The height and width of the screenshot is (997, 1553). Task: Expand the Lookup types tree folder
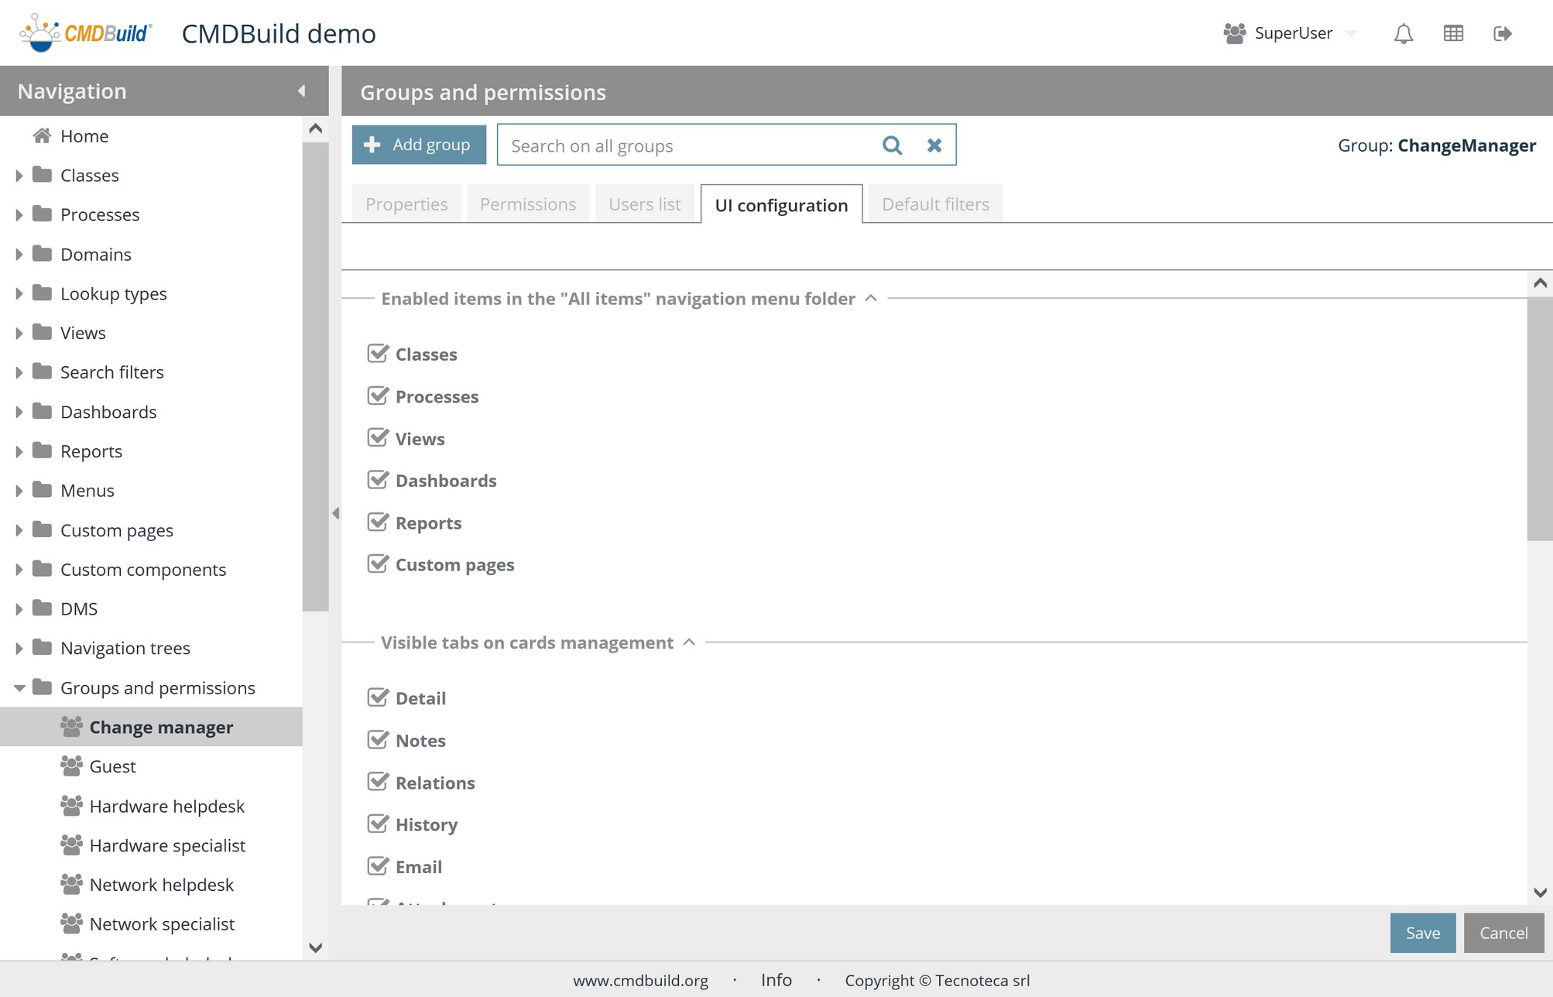[x=19, y=293]
